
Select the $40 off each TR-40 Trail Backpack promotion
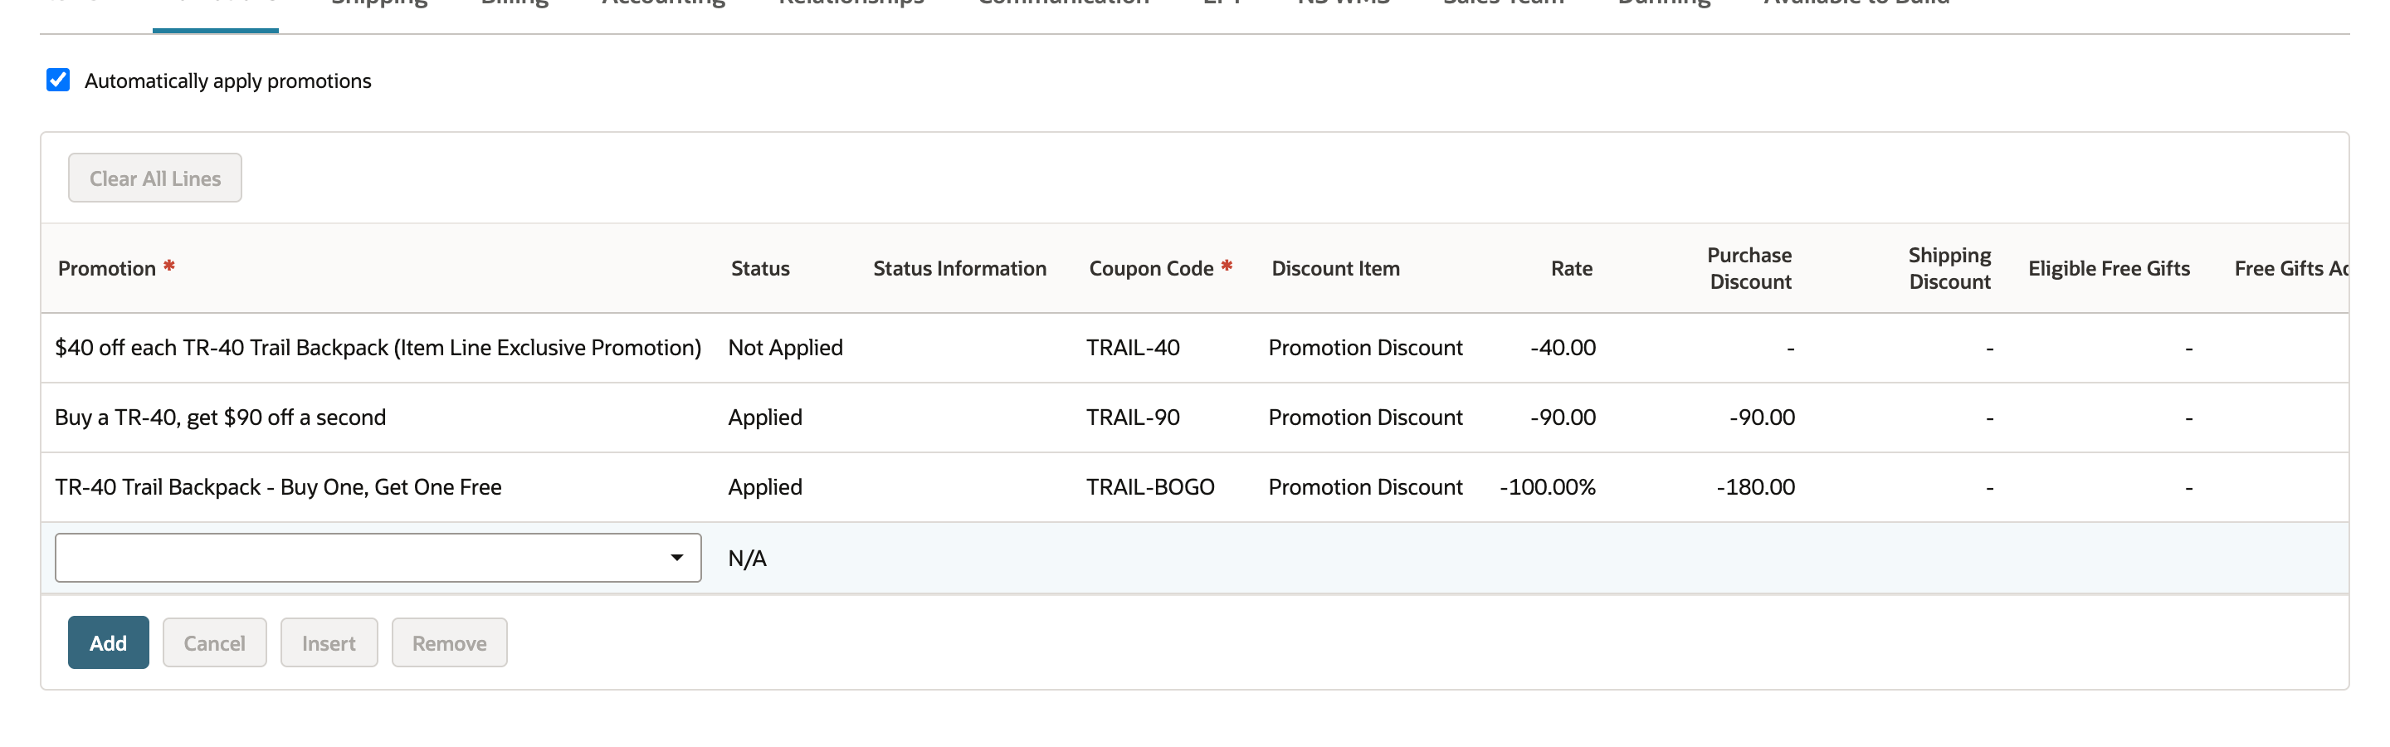[x=378, y=348]
